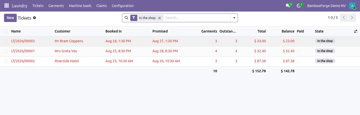The image size is (360, 115).
Task: Sort by the Booked in column header
Action: tap(113, 31)
